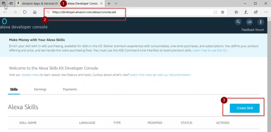
Task: Go forward with the arrow button
Action: click(15, 12)
